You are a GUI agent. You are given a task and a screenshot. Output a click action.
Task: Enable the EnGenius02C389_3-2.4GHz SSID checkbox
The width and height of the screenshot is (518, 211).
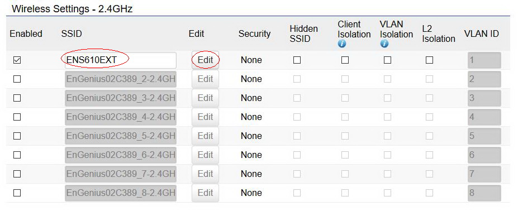click(17, 98)
